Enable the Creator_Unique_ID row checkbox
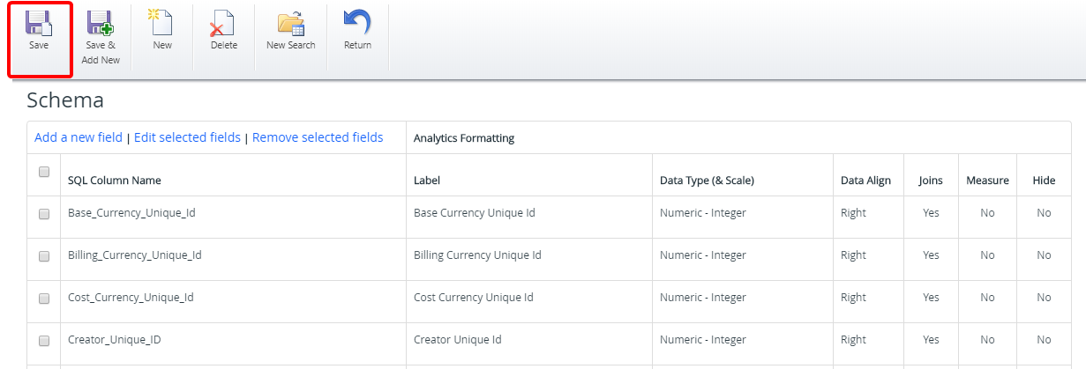This screenshot has width=1086, height=369. tap(44, 341)
